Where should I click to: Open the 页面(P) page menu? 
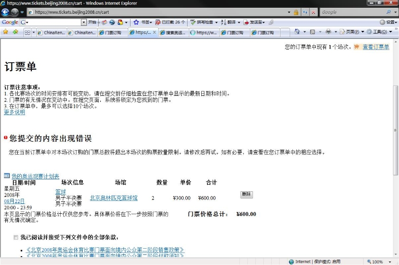click(352, 32)
